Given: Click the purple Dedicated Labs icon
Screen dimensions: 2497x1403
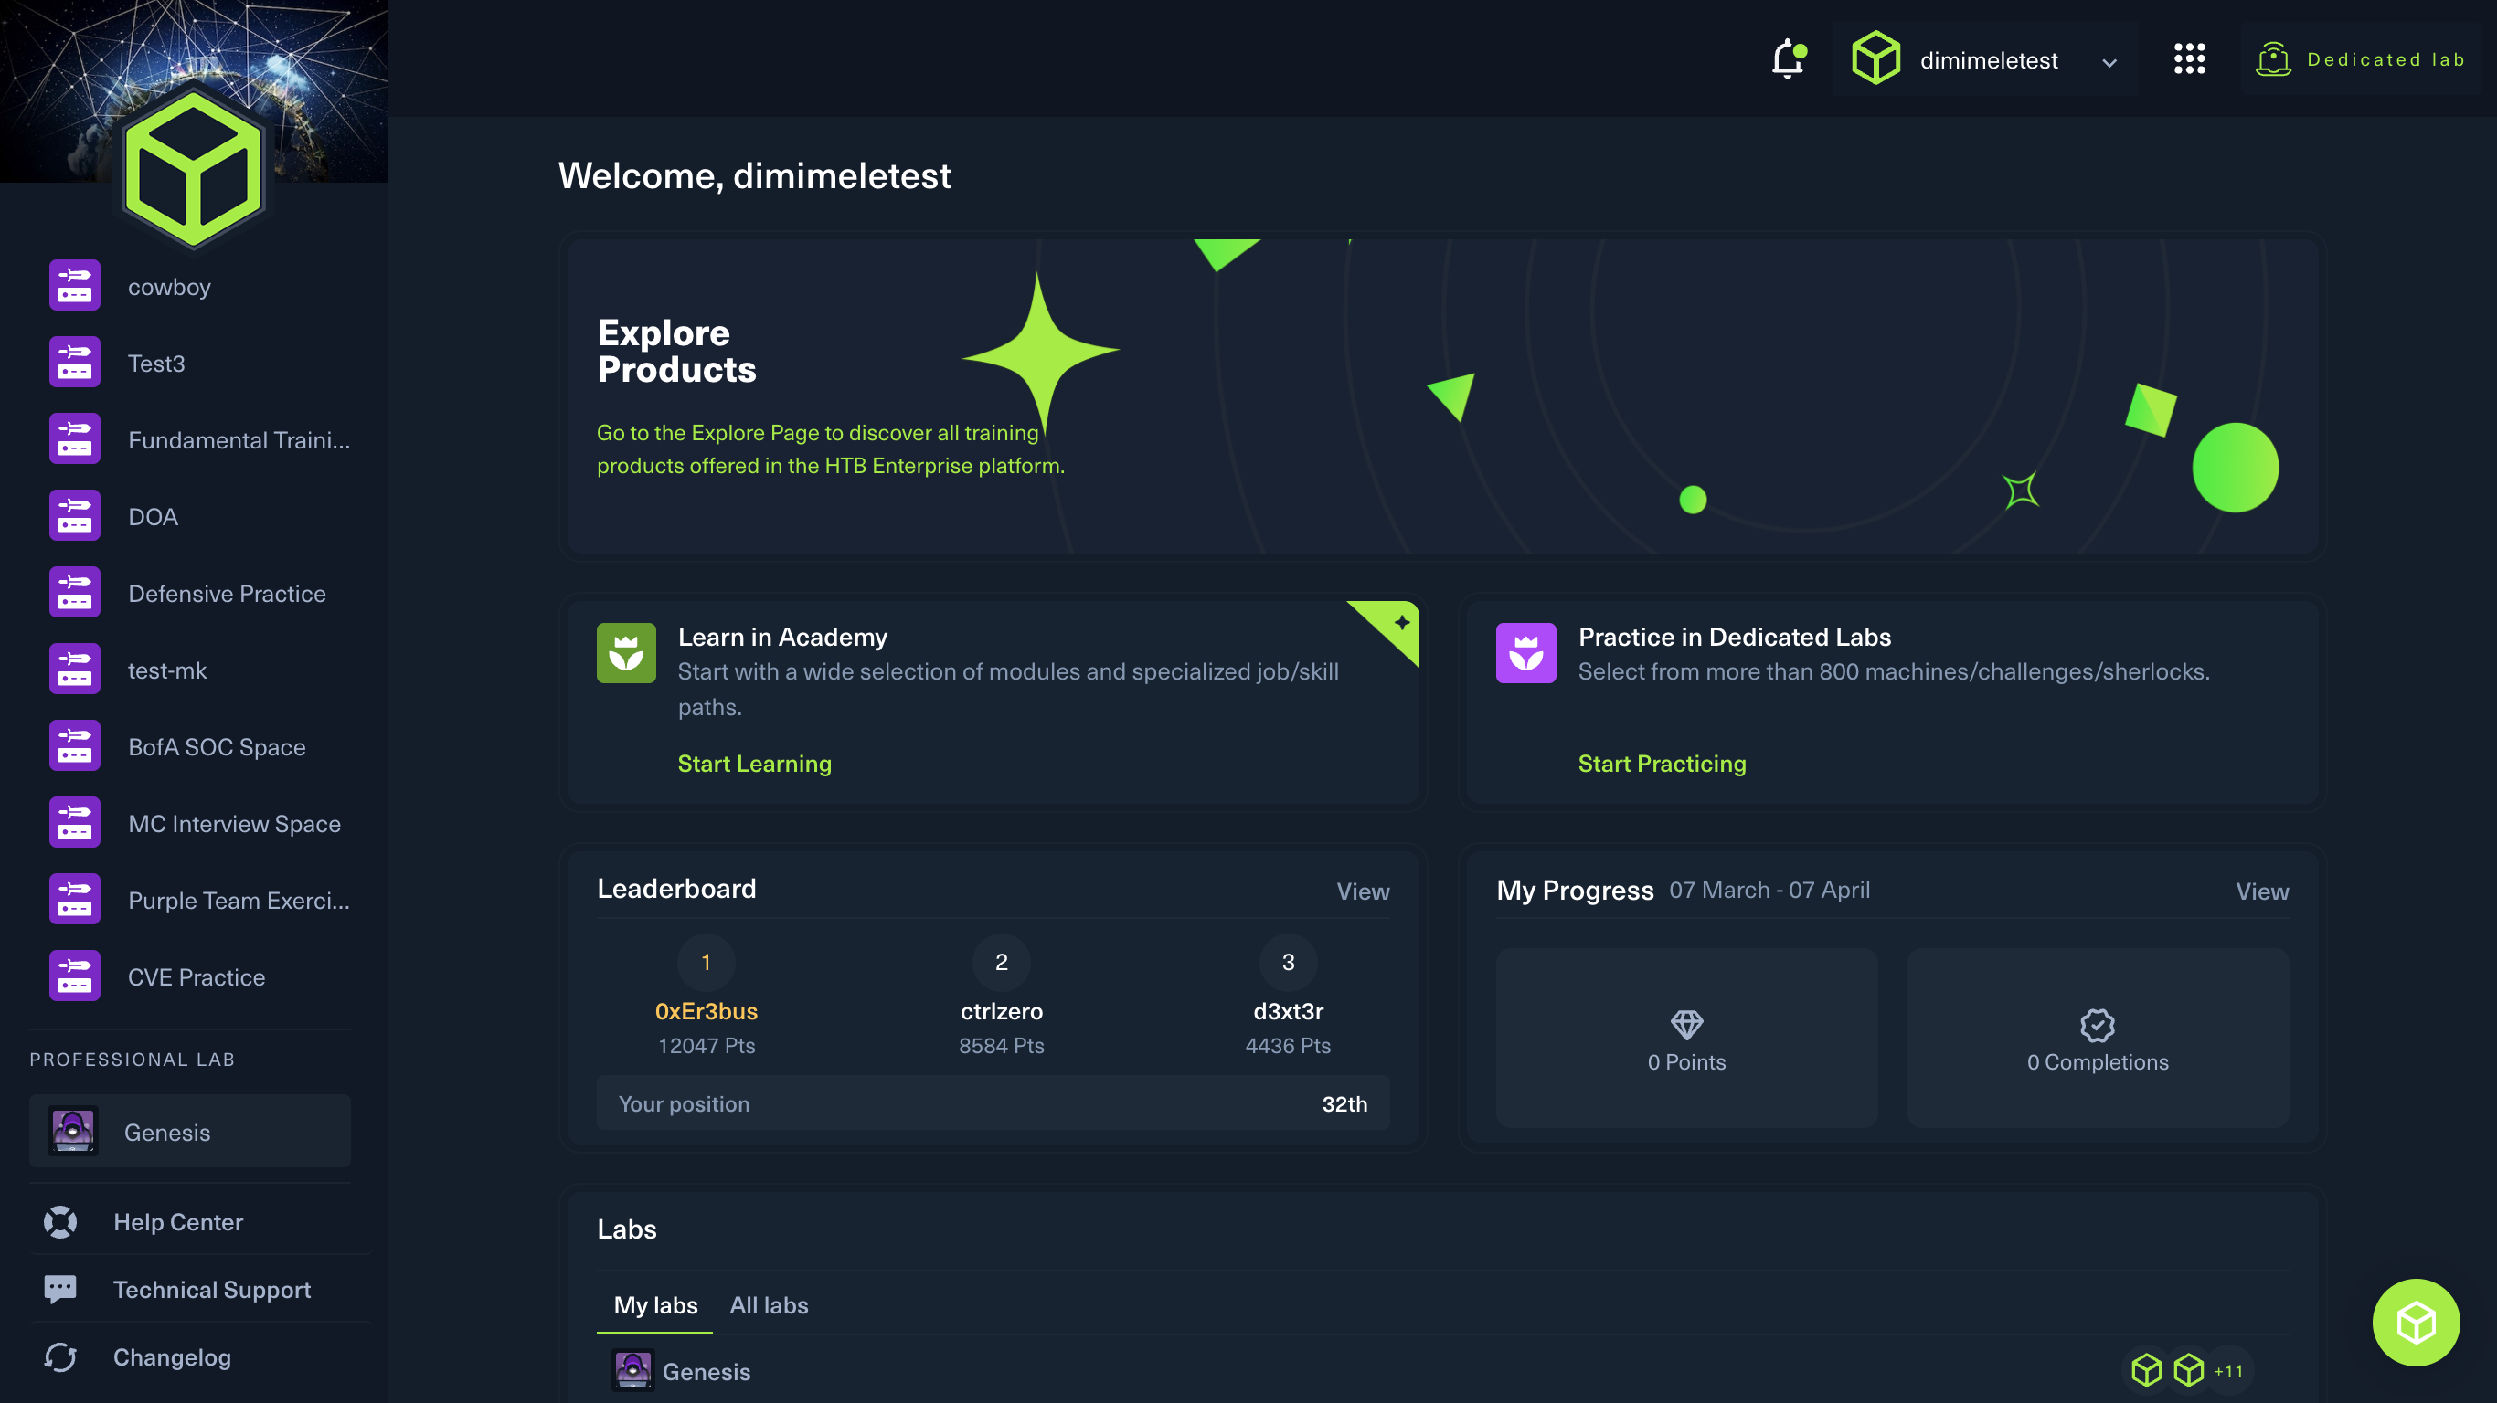Looking at the screenshot, I should pyautogui.click(x=1525, y=652).
